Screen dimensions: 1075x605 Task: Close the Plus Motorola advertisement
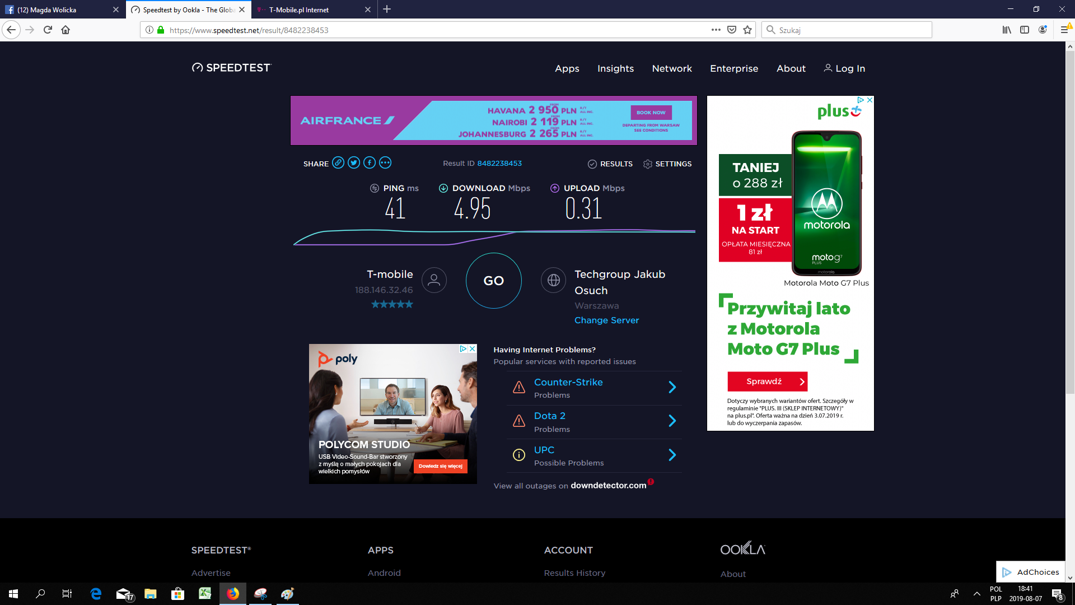[870, 100]
